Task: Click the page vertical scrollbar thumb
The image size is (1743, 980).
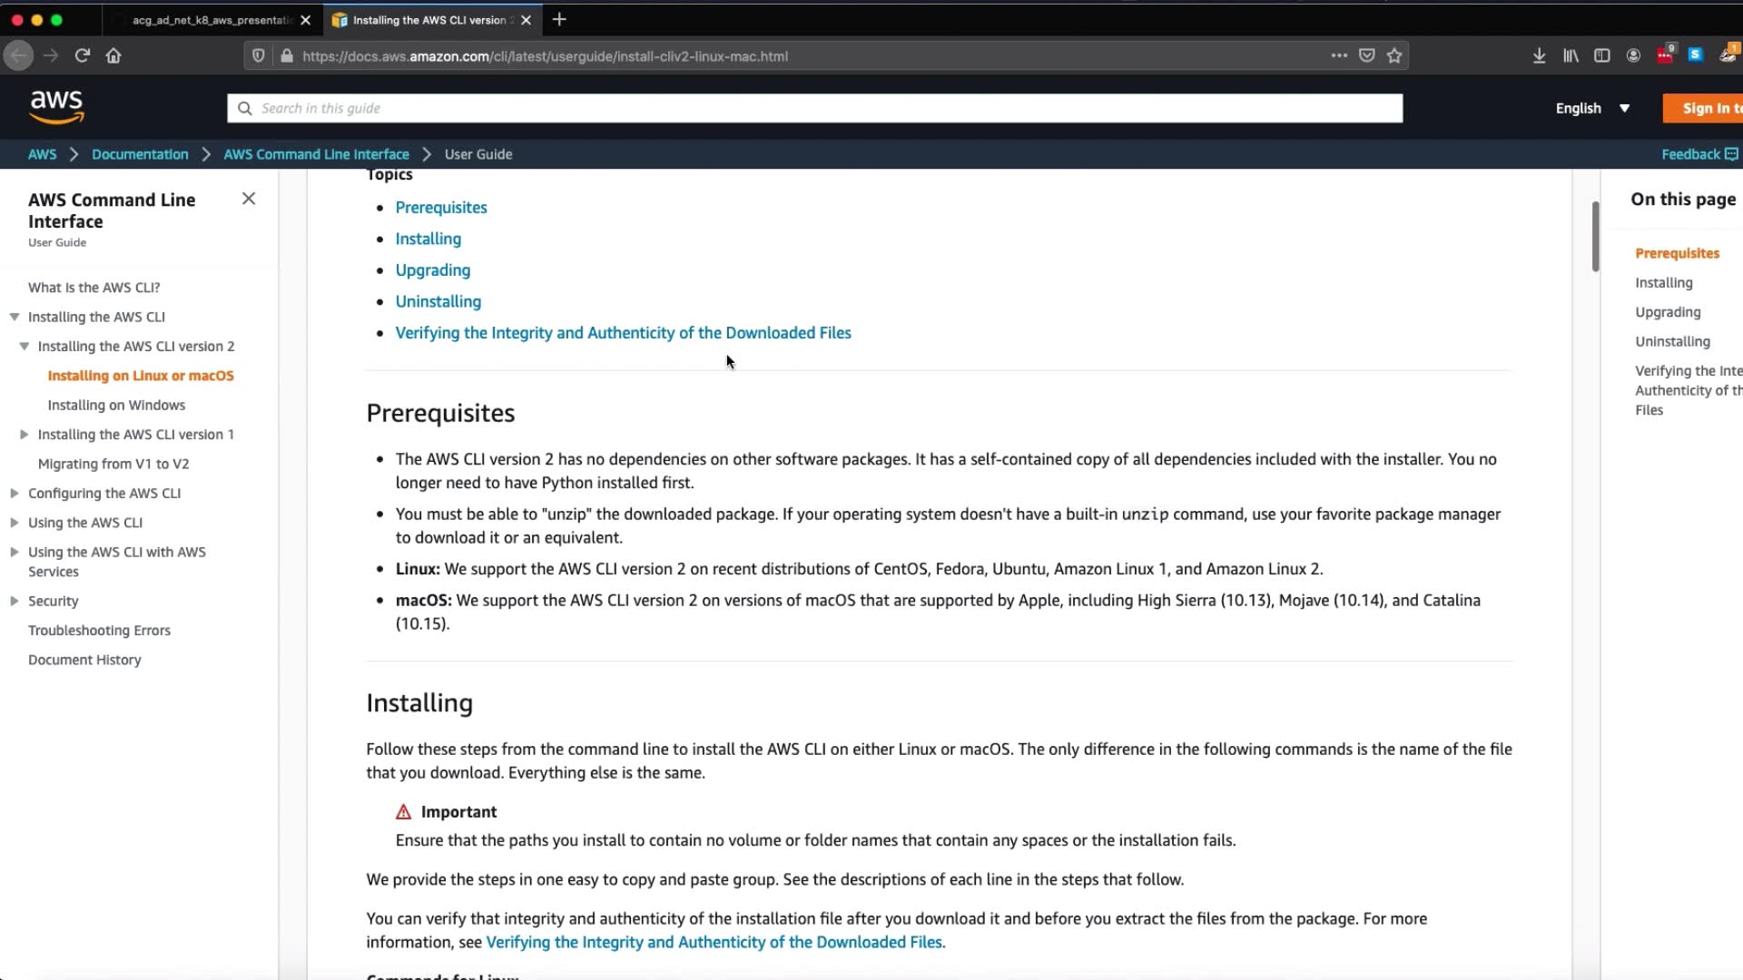Action: click(x=1595, y=236)
